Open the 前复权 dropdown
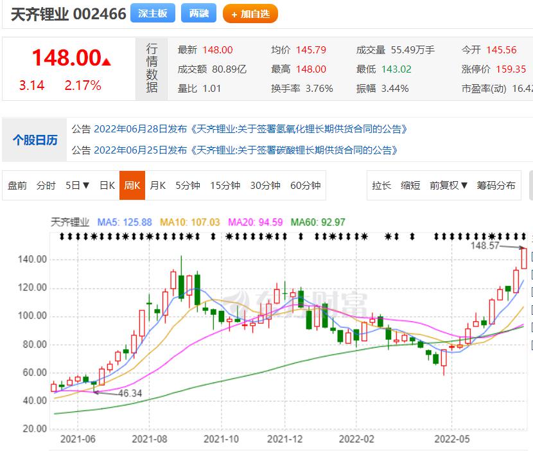 coord(448,186)
